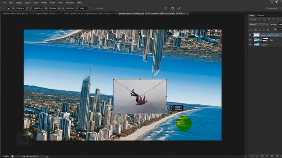Open the status bar document info arrow
Viewport: 282px width, 158px height.
pos(47,156)
